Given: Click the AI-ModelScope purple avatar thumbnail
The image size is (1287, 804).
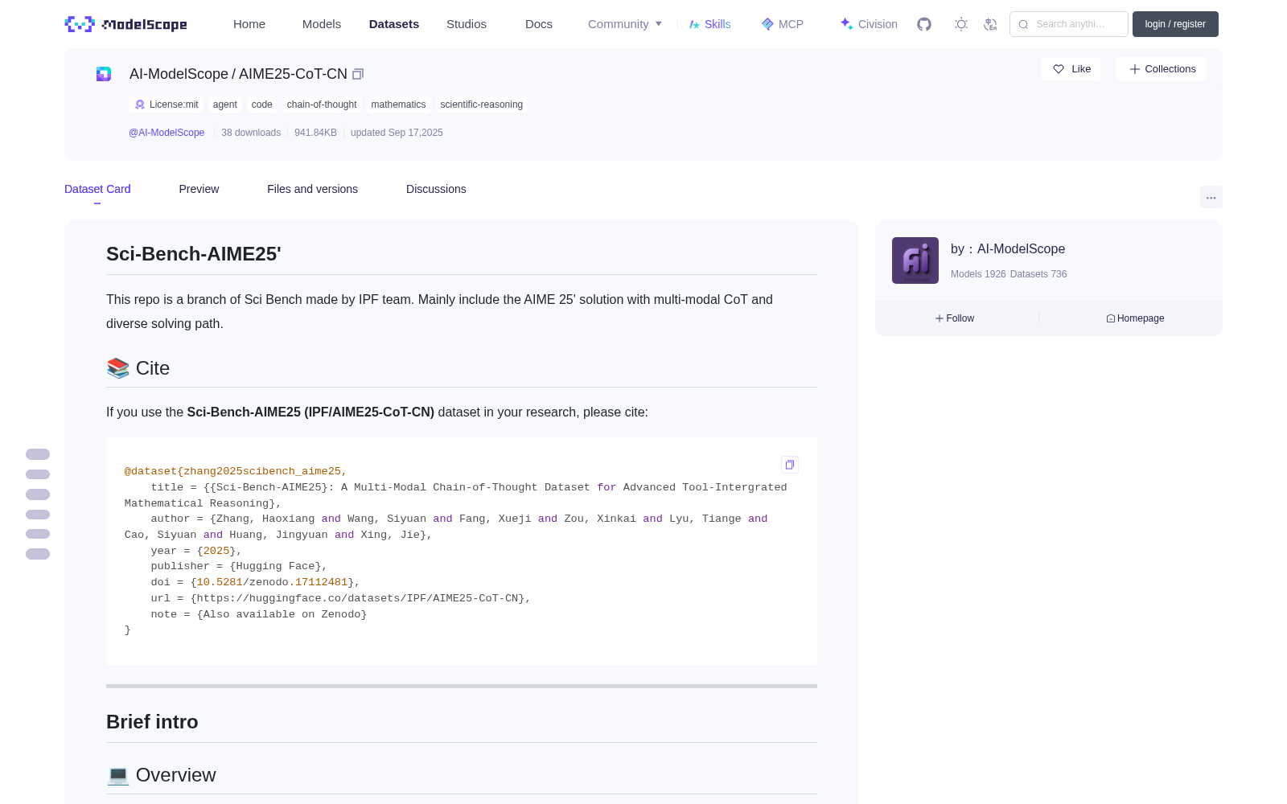Looking at the screenshot, I should (915, 260).
